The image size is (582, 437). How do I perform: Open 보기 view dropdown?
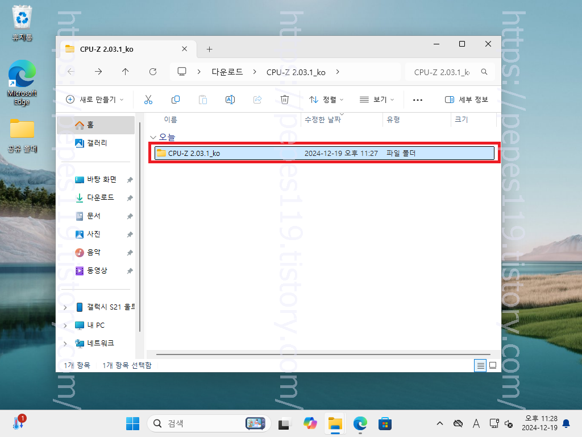point(376,100)
